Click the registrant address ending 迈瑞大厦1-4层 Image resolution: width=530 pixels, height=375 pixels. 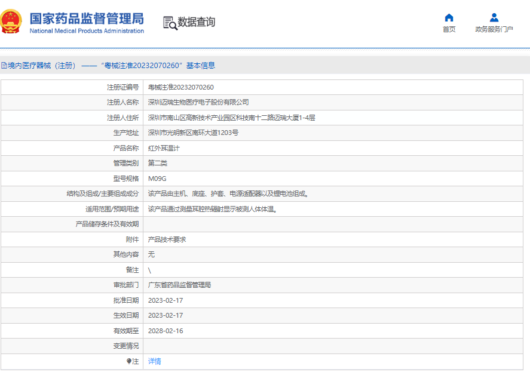coord(231,118)
